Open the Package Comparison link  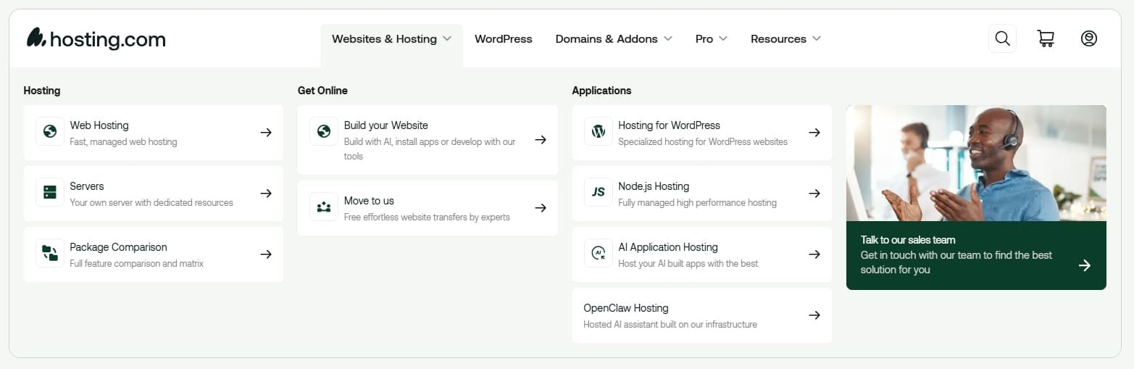(x=118, y=247)
